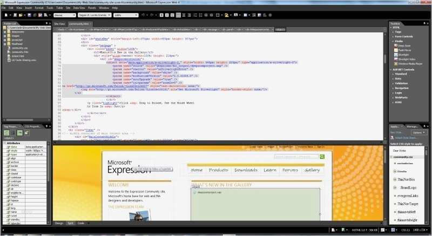Click the Highlight color toolbar icon
Viewport: 432px width, 236px height.
click(x=226, y=15)
